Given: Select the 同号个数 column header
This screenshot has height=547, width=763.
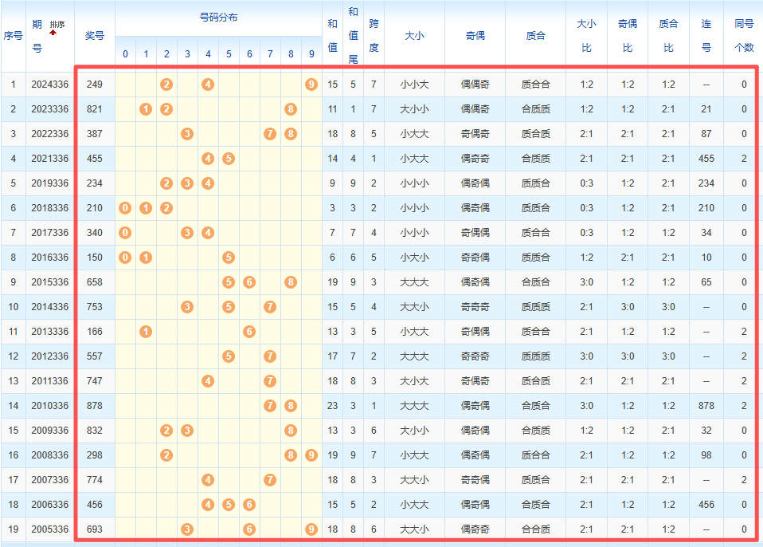Looking at the screenshot, I should (x=744, y=35).
